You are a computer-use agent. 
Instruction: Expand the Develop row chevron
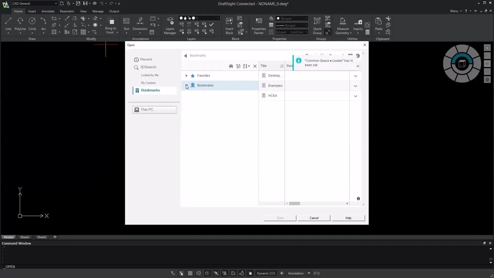pos(356,76)
